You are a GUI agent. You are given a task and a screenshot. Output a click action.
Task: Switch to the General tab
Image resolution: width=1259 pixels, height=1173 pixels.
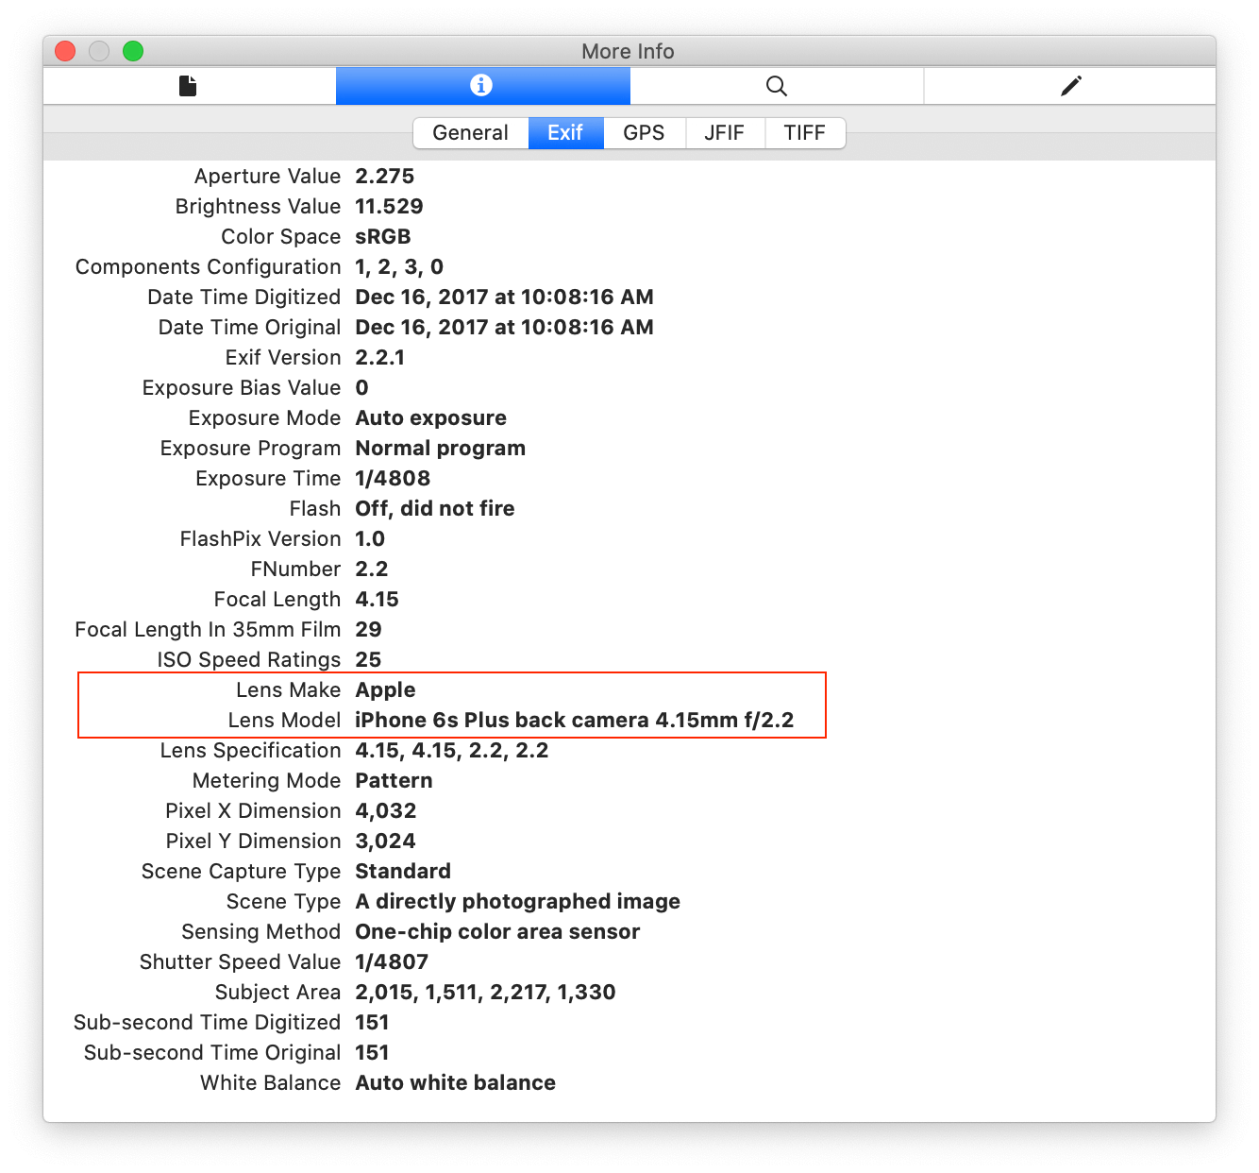pos(470,133)
